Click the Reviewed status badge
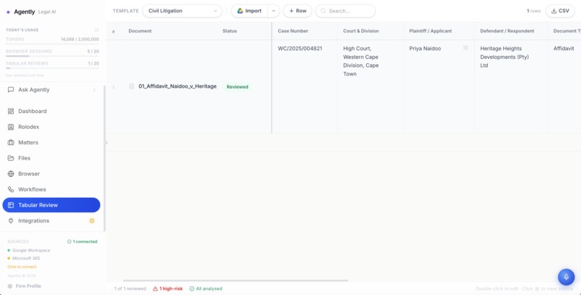This screenshot has height=295, width=581. pyautogui.click(x=237, y=87)
